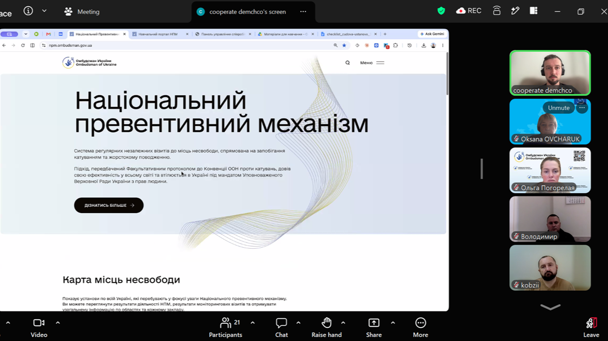
Task: Select cooperate demchco's video thumbnail
Action: coord(550,73)
